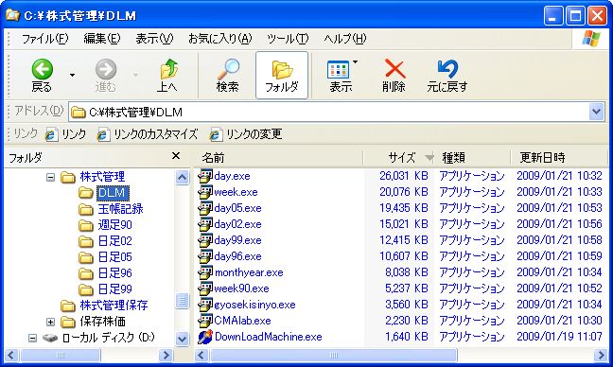Open the Back button history dropdown arrow
Viewport: 613px width, 367px height.
pyautogui.click(x=72, y=75)
